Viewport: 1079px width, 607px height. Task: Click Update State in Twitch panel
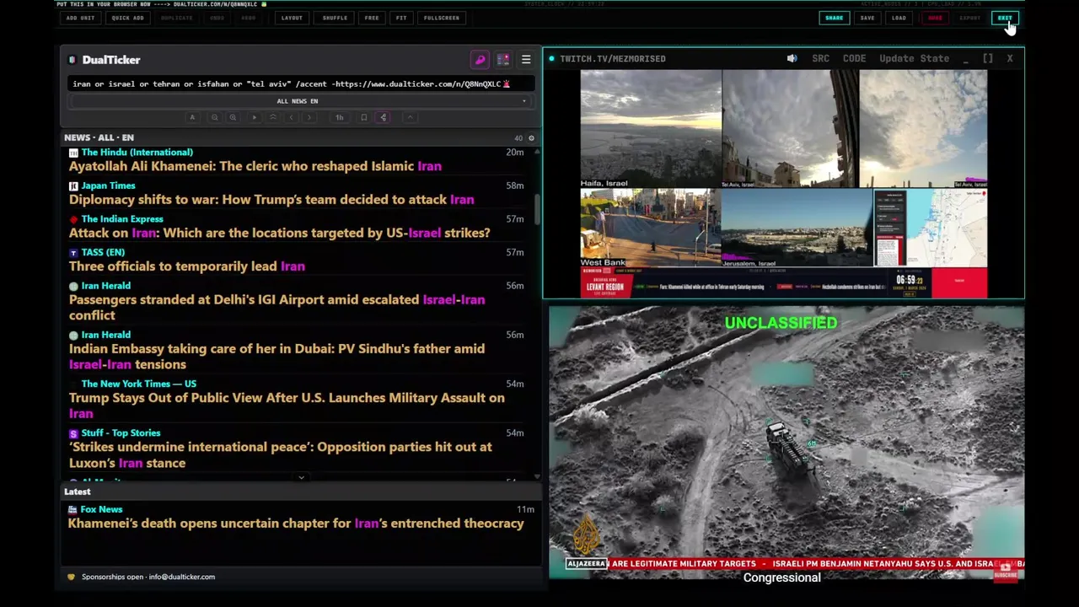click(x=914, y=58)
